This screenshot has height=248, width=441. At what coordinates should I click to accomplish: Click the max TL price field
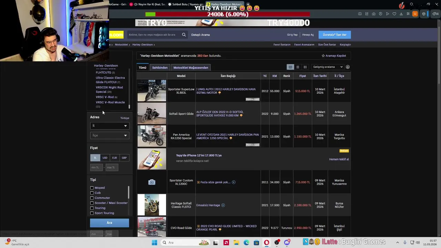tap(112, 167)
